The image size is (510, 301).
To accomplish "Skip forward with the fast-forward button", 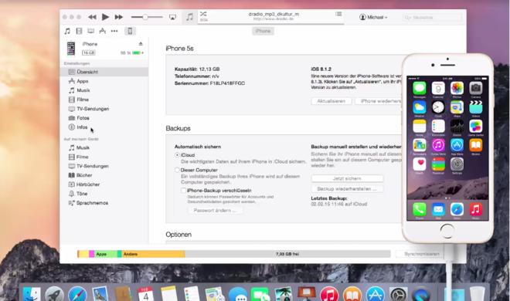I will (118, 17).
